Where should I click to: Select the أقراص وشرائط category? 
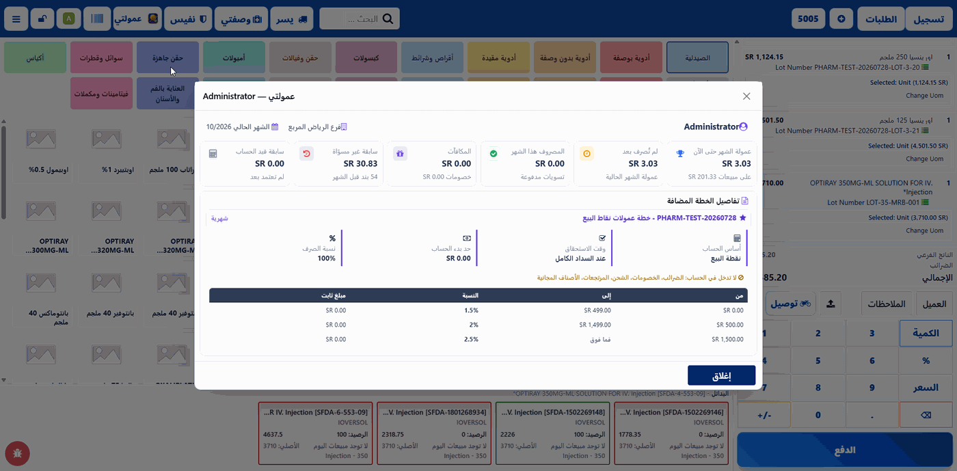[433, 58]
